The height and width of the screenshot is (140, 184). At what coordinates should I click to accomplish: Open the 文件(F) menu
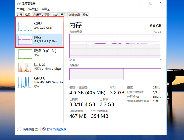[21, 9]
